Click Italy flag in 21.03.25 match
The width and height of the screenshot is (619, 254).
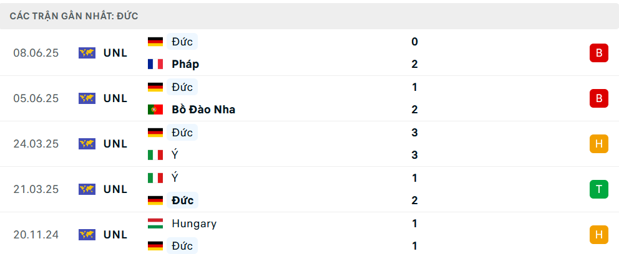[155, 178]
